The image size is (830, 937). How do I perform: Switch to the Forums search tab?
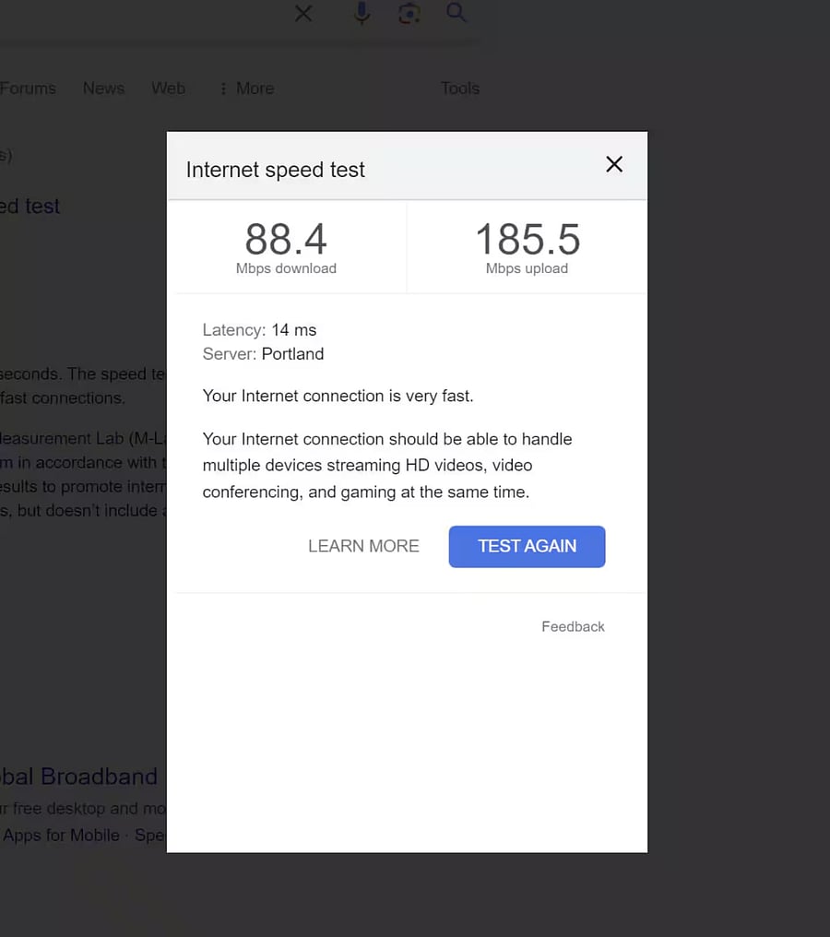click(28, 89)
